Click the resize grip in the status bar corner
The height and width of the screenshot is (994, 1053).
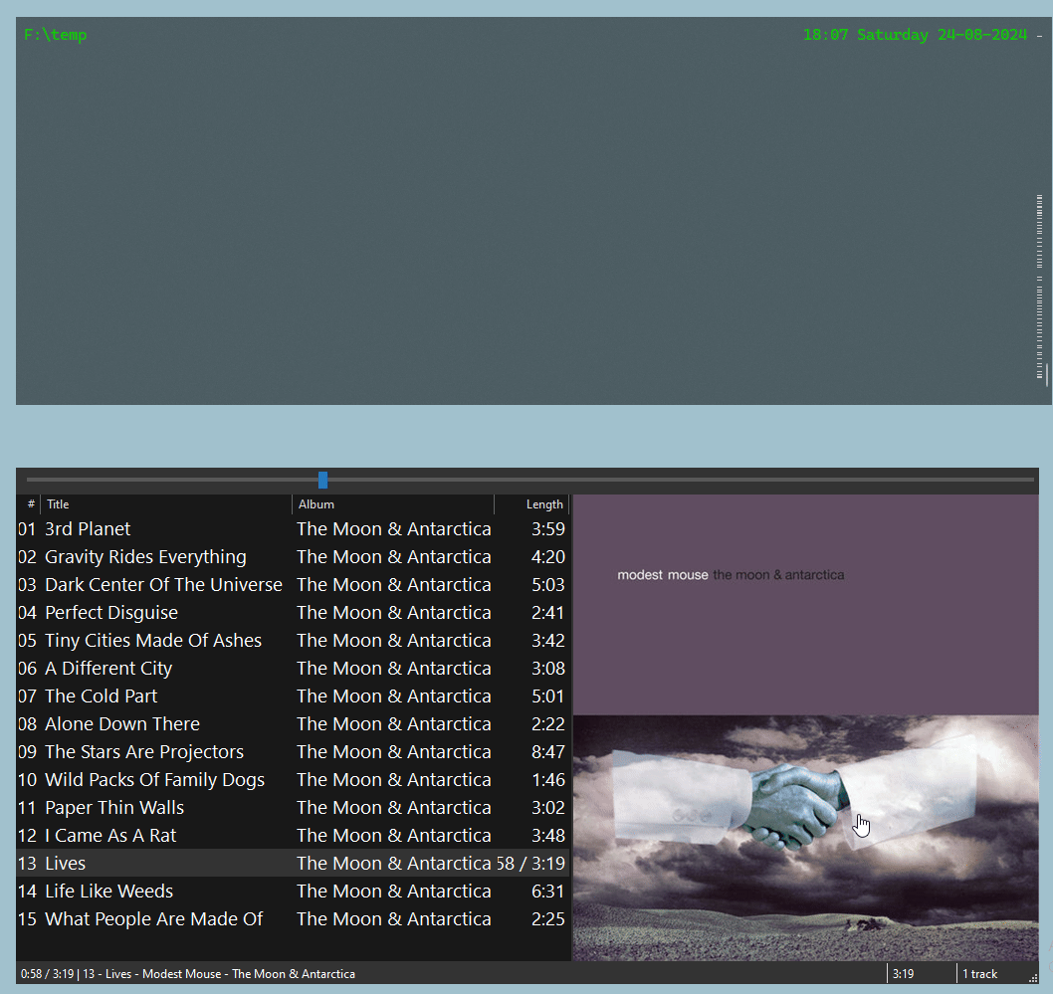click(x=1033, y=978)
